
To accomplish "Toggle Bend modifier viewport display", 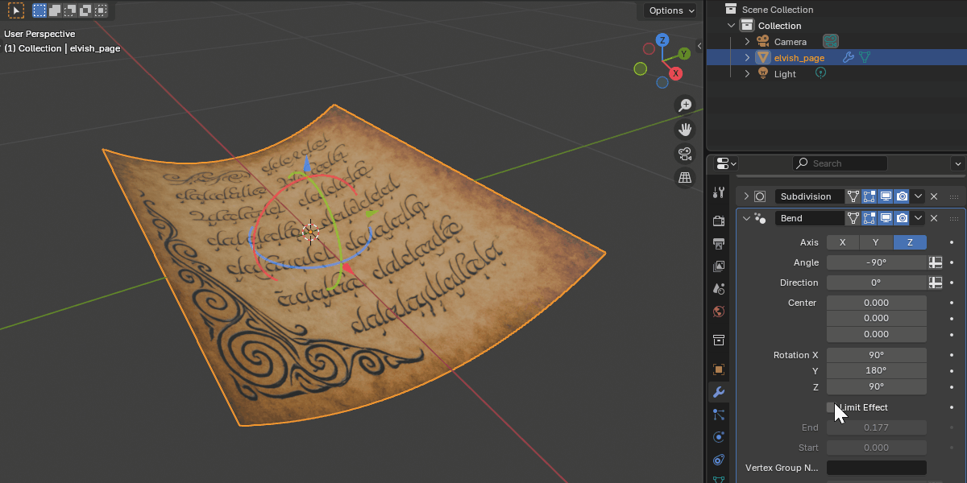I will (886, 218).
